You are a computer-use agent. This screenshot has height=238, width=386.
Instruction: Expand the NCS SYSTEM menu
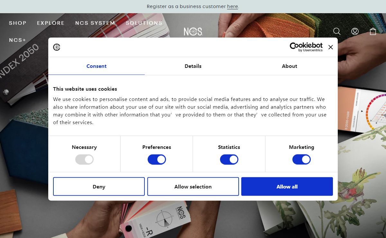(95, 23)
